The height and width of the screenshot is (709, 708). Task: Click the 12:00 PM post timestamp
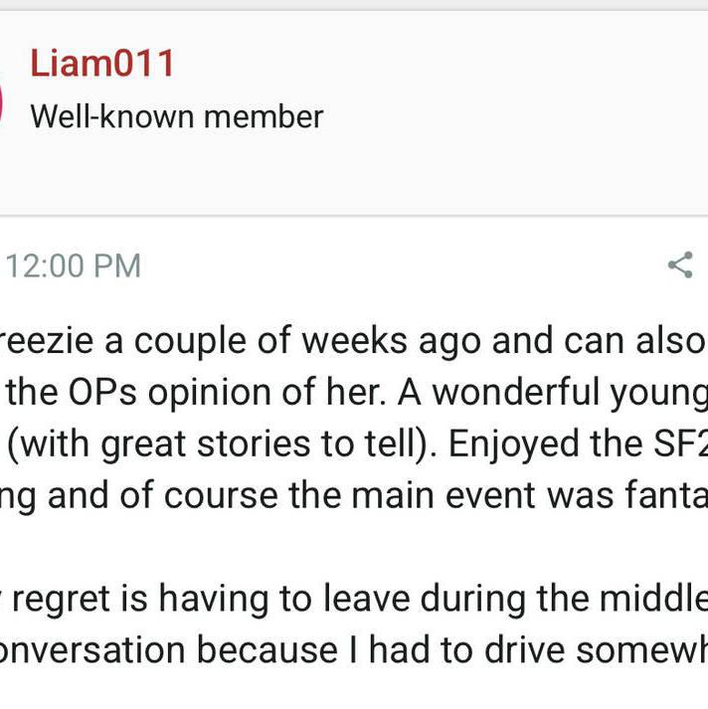click(x=74, y=266)
